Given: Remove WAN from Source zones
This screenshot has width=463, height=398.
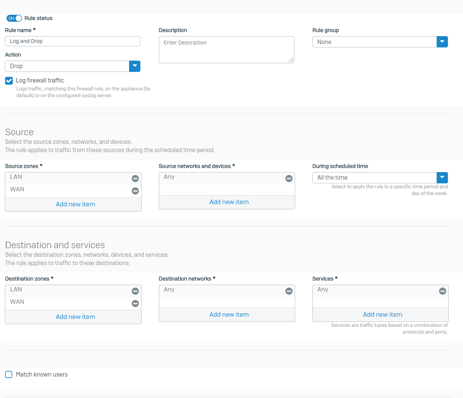Looking at the screenshot, I should coord(135,191).
